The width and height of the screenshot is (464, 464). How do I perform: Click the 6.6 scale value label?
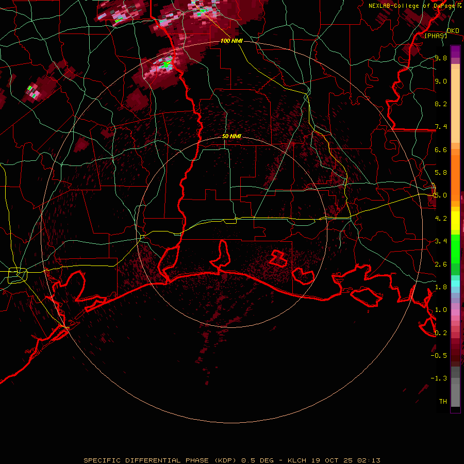(441, 150)
